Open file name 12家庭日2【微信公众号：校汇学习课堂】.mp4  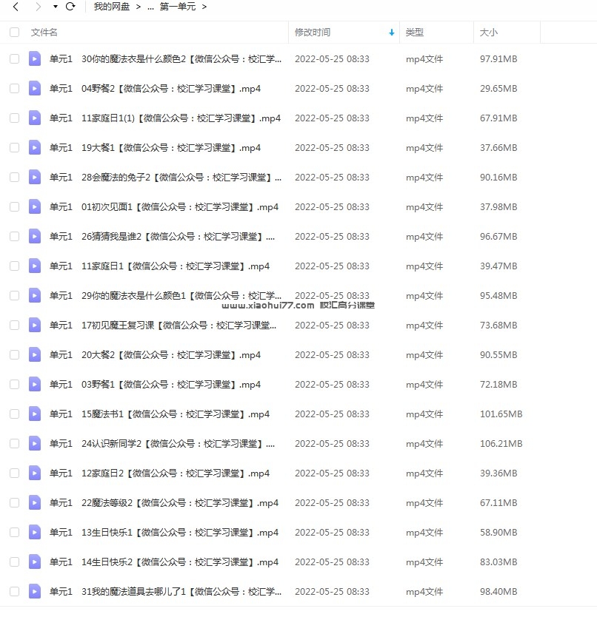[x=159, y=473]
